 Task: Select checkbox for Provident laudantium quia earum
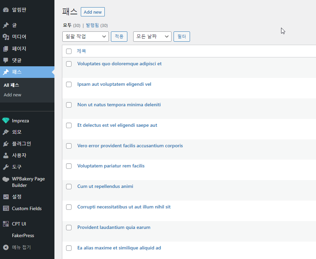coord(69,228)
